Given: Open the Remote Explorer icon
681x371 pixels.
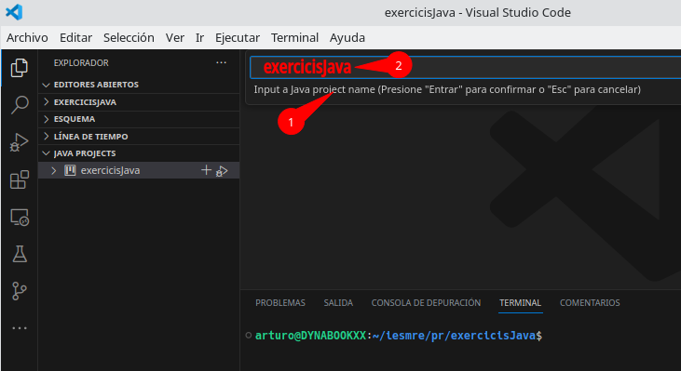Looking at the screenshot, I should (20, 218).
